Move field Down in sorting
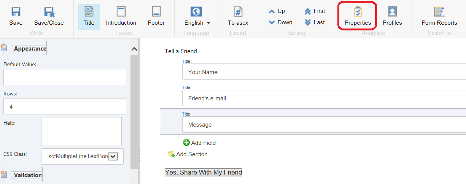This screenshot has height=184, width=466. [x=280, y=22]
